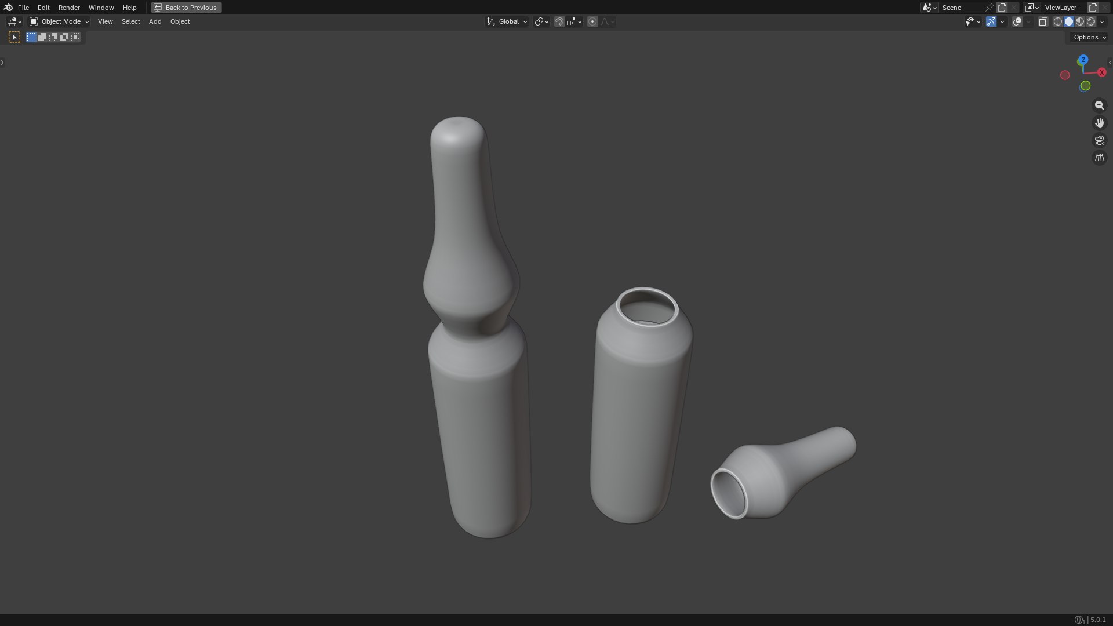The height and width of the screenshot is (626, 1113).
Task: Switch to solid viewport shading
Action: [x=1069, y=21]
